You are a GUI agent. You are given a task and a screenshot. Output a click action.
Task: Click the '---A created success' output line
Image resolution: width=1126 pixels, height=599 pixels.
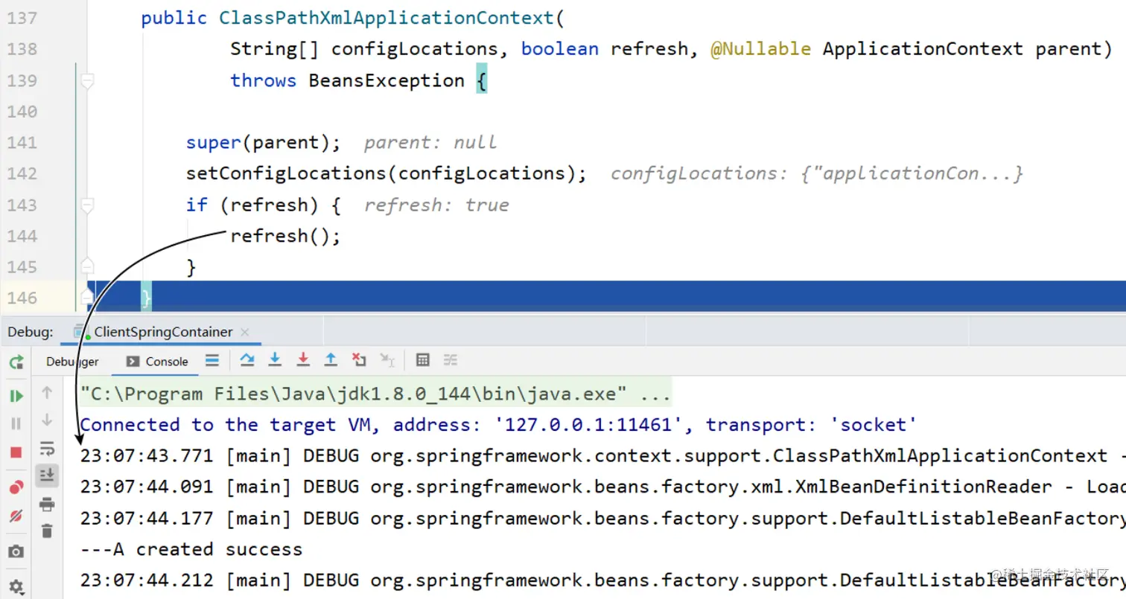(x=191, y=549)
